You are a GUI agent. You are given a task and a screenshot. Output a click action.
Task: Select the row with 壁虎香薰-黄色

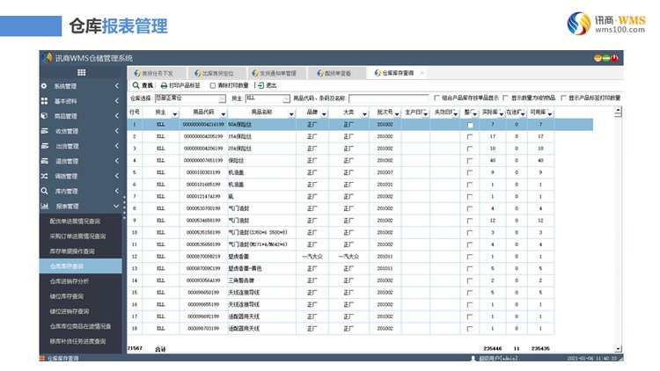[x=340, y=268]
